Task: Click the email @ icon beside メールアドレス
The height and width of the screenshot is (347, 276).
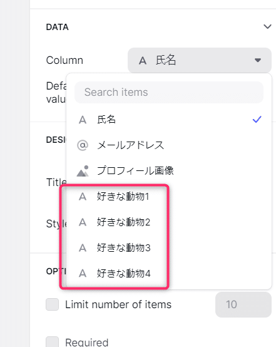Action: [x=83, y=145]
